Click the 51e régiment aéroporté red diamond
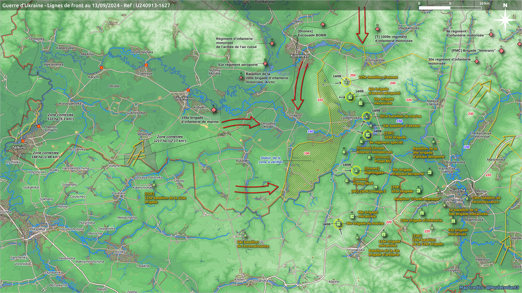 (x=265, y=64)
